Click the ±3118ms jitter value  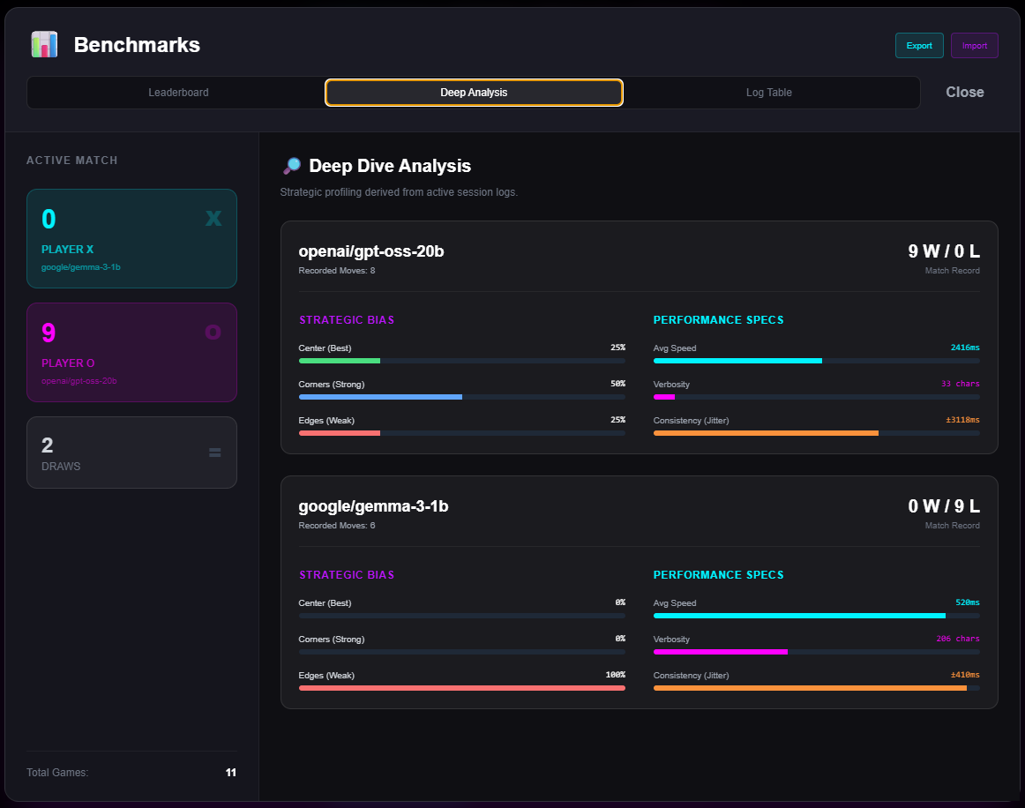coord(963,420)
